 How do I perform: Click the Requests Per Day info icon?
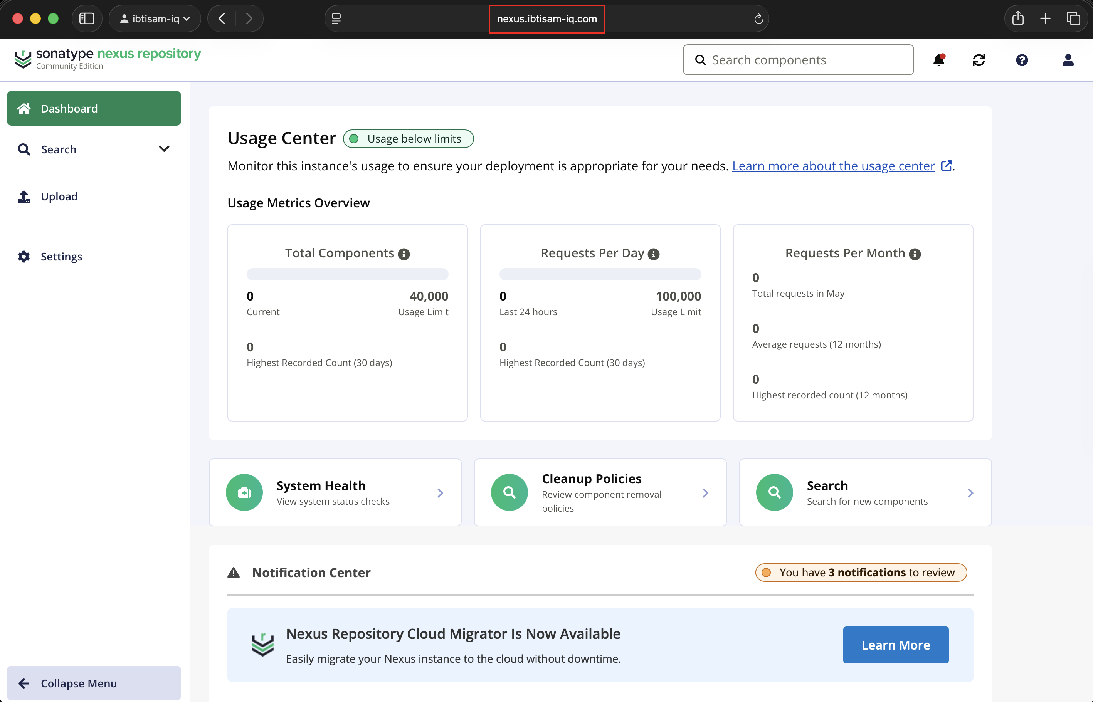pos(653,254)
